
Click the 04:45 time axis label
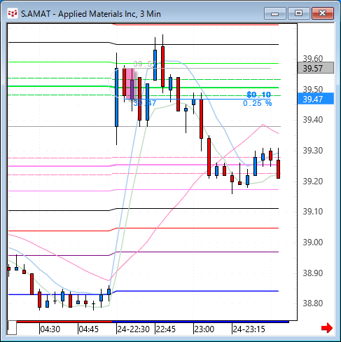pos(89,329)
